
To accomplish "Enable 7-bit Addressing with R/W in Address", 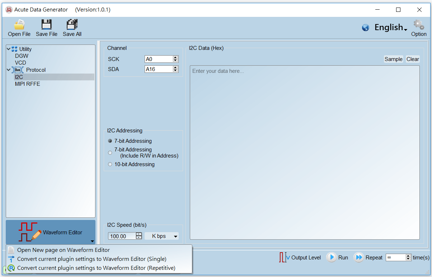I will tap(110, 152).
